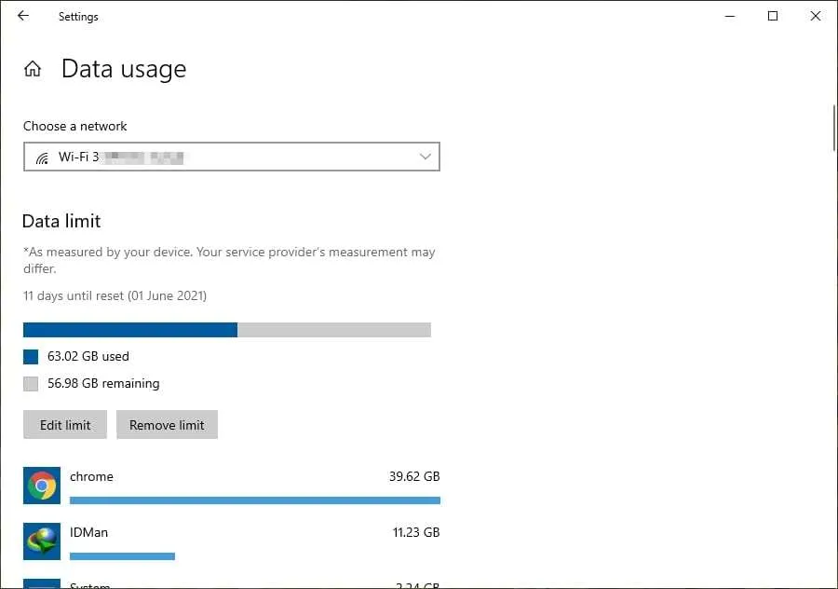Click the grey remaining-data legend swatch
The height and width of the screenshot is (589, 838).
click(31, 384)
